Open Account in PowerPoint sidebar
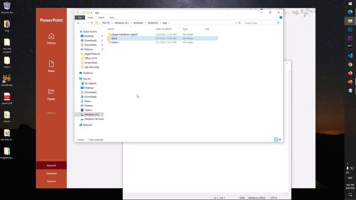 pyautogui.click(x=51, y=166)
